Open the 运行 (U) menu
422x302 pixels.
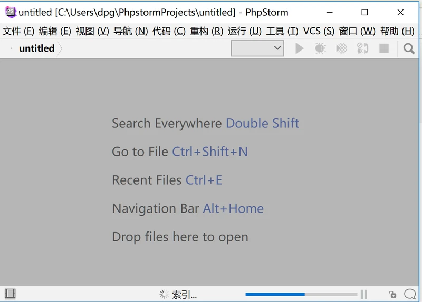[244, 31]
